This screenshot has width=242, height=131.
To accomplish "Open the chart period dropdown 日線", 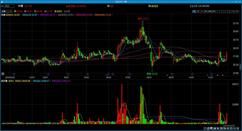I will (x=7, y=11).
